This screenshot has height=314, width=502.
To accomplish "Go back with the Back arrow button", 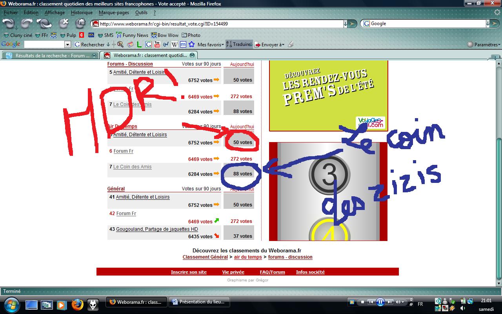I will pyautogui.click(x=8, y=24).
